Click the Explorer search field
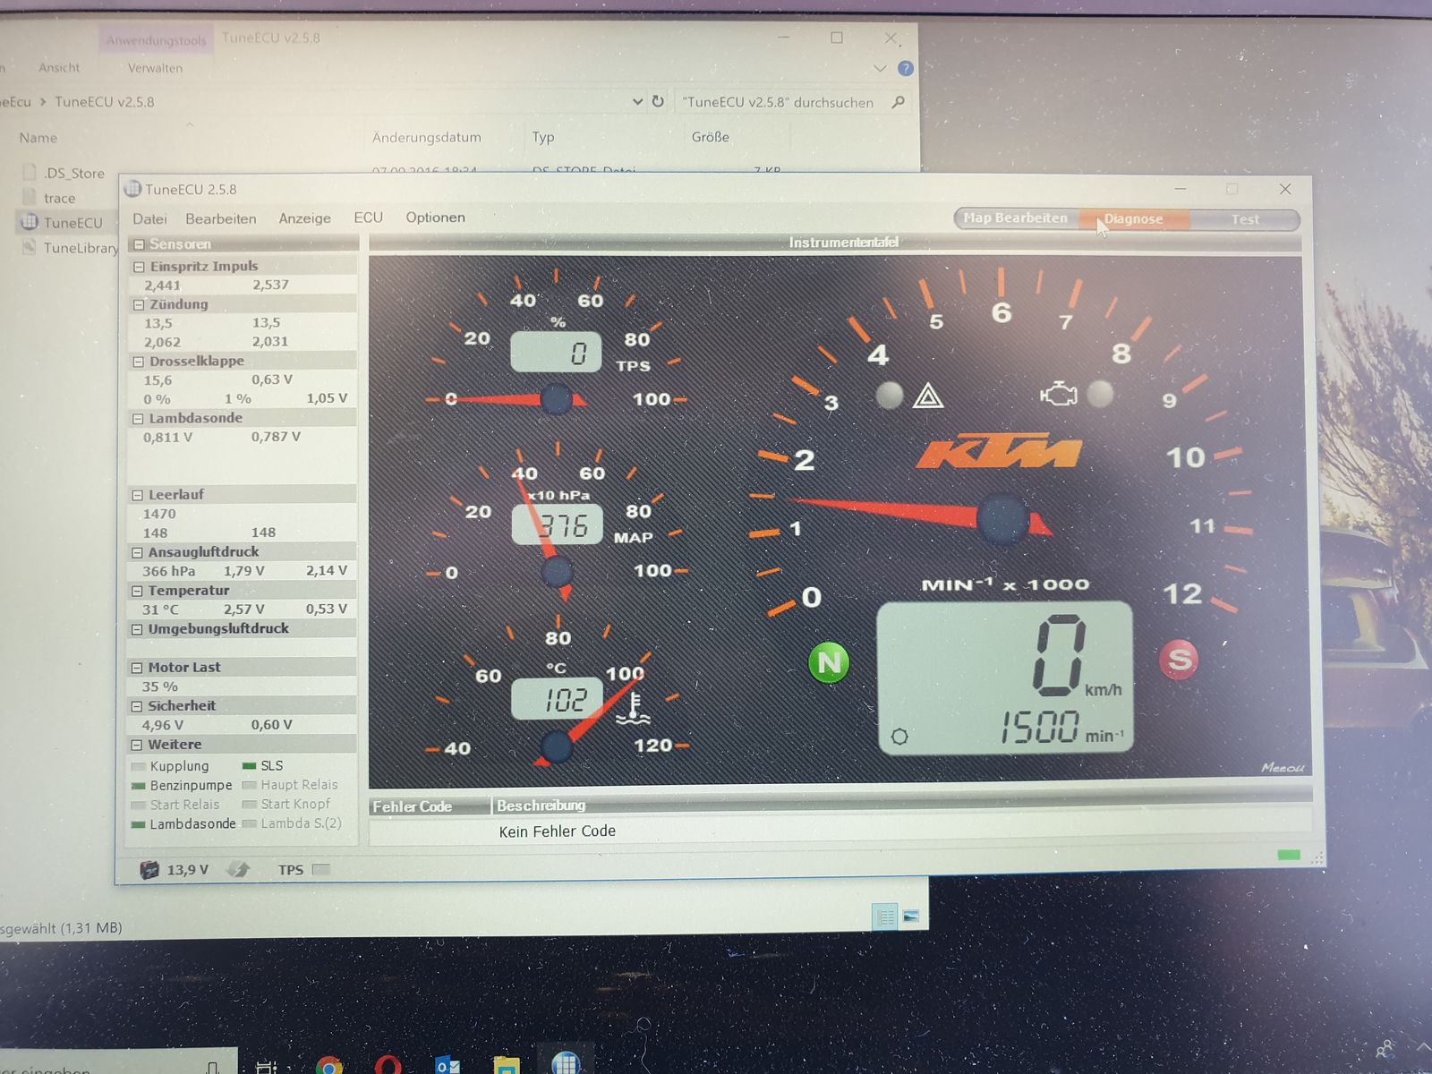Image resolution: width=1432 pixels, height=1074 pixels. coord(779,102)
